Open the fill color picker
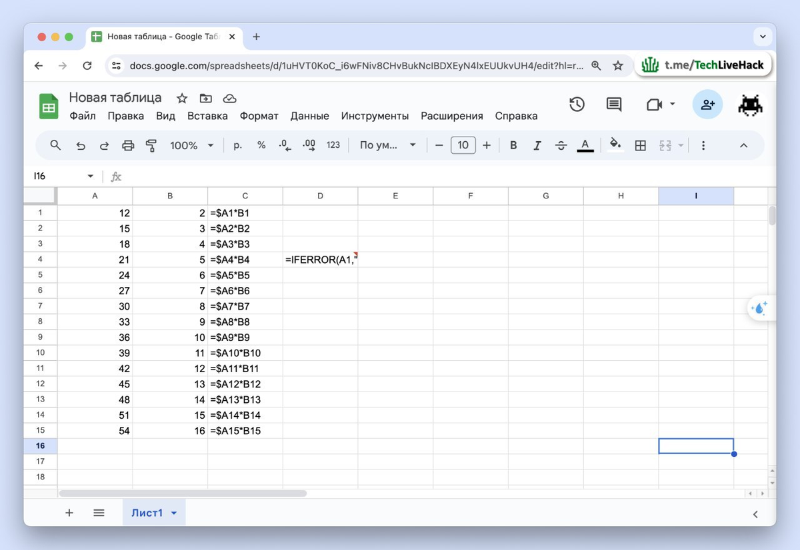800x550 pixels. [616, 145]
